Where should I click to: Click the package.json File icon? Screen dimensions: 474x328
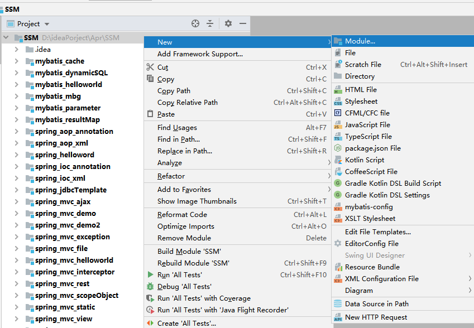pos(338,148)
